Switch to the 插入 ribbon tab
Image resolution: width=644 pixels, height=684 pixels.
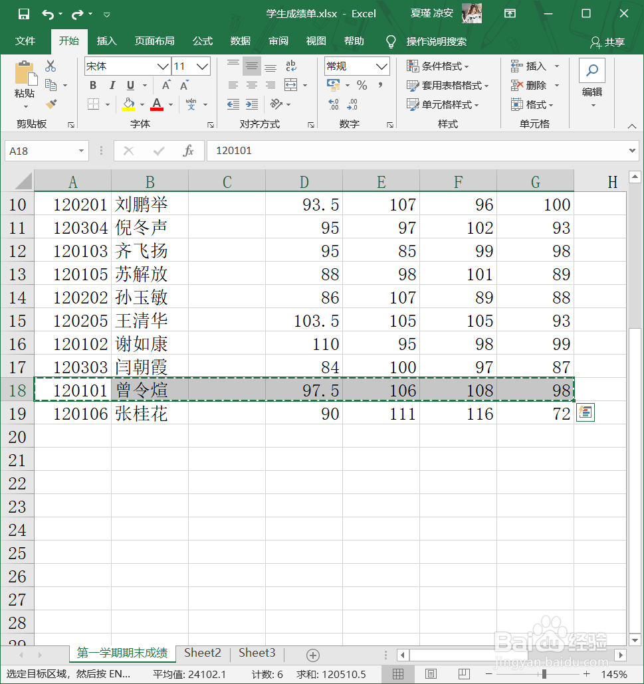[x=106, y=41]
